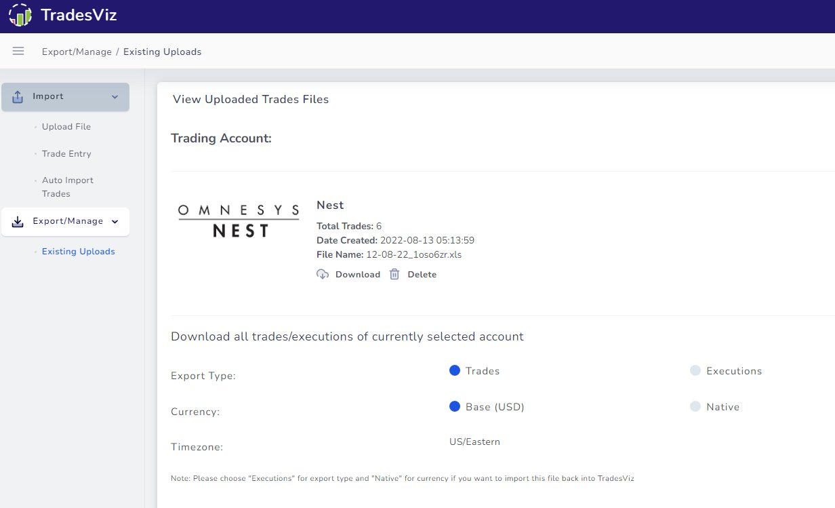Select the Export/Manage menu header

click(x=65, y=222)
